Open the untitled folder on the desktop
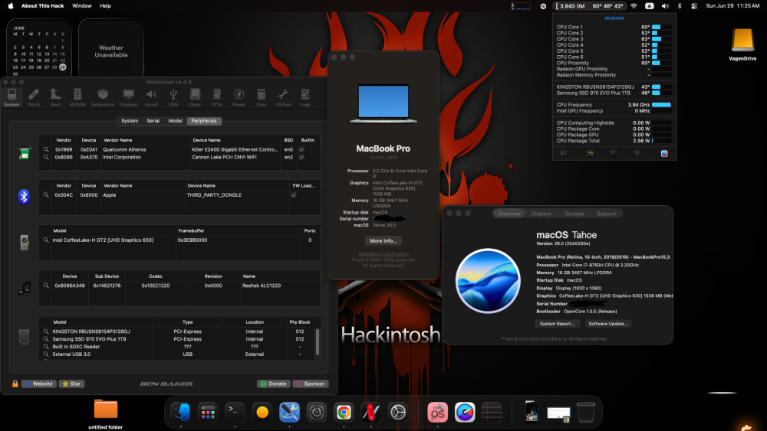 tap(106, 414)
